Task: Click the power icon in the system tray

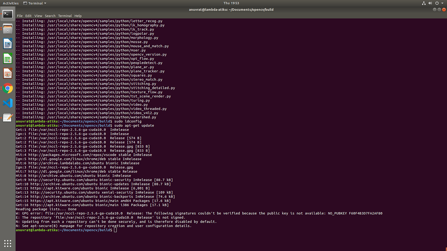Action: (436, 3)
